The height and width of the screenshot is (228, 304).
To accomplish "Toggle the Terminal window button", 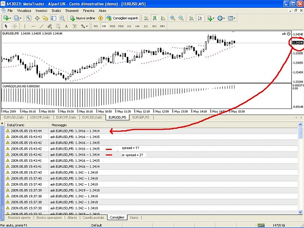I will pos(54,18).
